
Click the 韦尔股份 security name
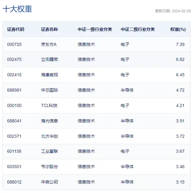click(49, 167)
